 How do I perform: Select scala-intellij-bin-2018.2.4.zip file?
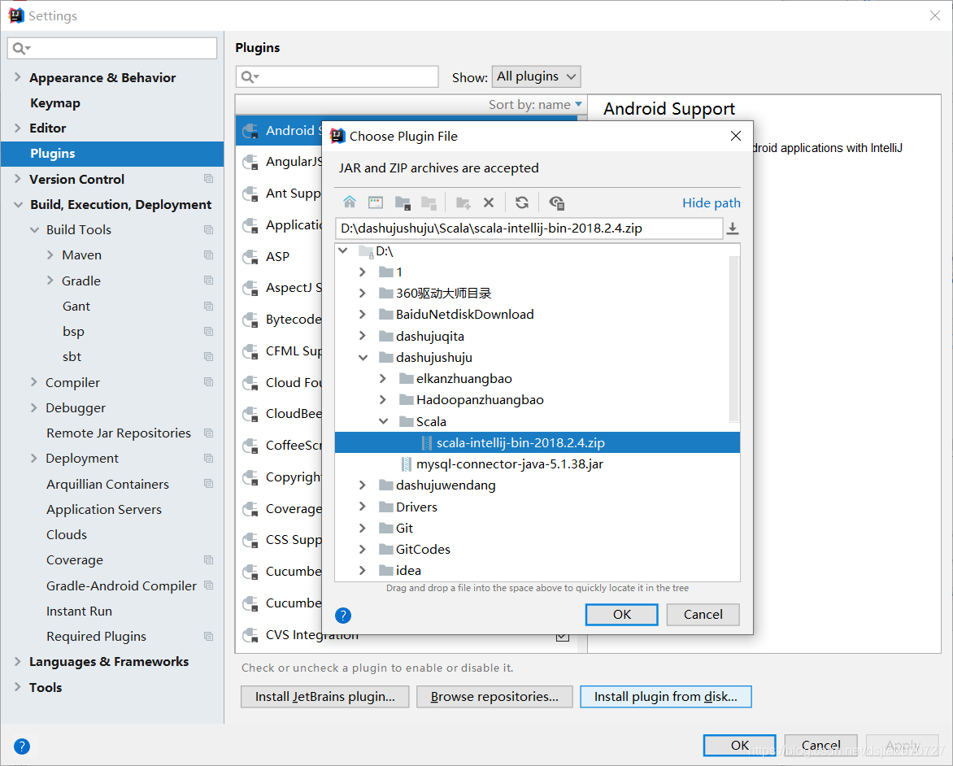[x=537, y=442]
